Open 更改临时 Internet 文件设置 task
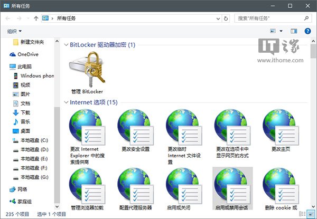Viewport: 317px width, 219px height. pyautogui.click(x=184, y=137)
